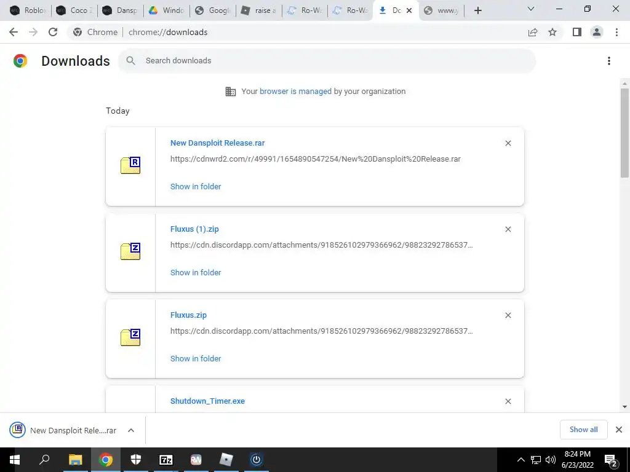Open the network icon in system tray
The height and width of the screenshot is (472, 630).
coord(536,460)
